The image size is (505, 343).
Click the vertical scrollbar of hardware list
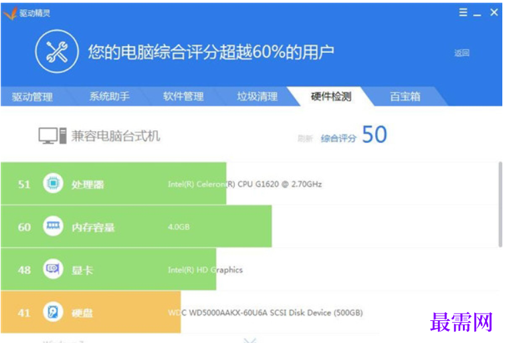[500, 205]
